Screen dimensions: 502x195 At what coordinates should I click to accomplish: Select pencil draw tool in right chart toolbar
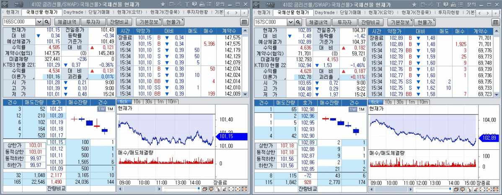tap(476, 189)
